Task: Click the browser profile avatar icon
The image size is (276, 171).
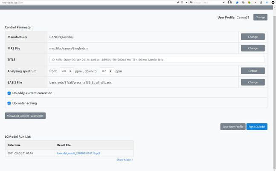Action: point(230,2)
